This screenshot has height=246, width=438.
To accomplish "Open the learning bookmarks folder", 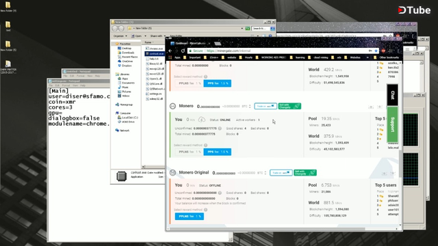I will 298,57.
